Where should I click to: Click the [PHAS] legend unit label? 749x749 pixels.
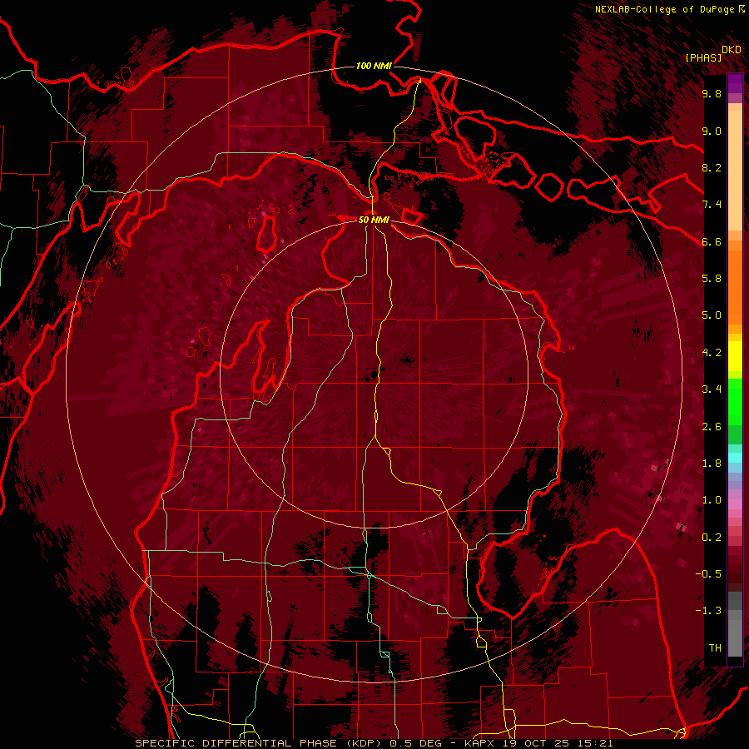[x=703, y=57]
